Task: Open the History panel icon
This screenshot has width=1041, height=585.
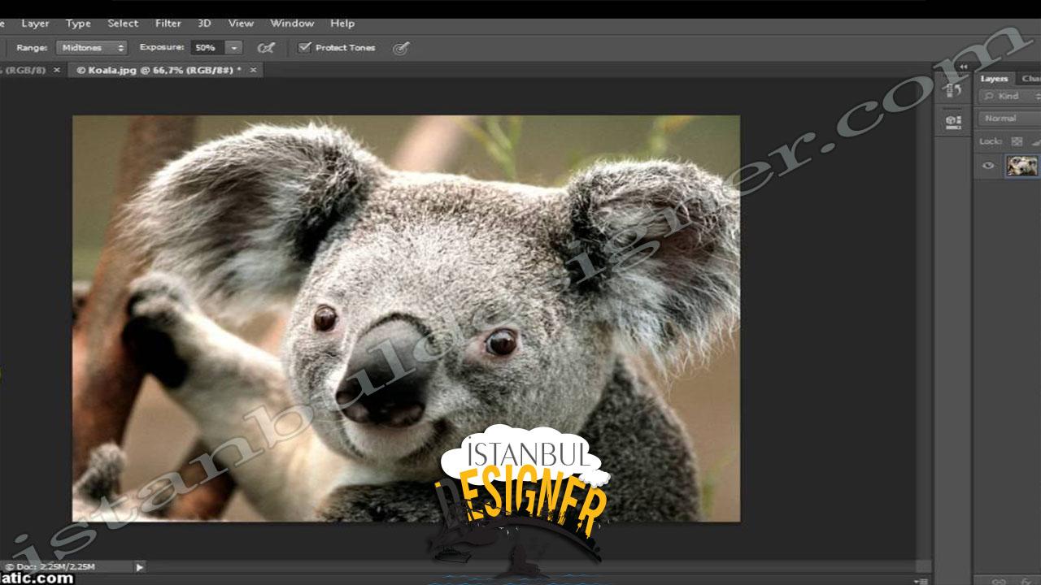Action: point(953,91)
